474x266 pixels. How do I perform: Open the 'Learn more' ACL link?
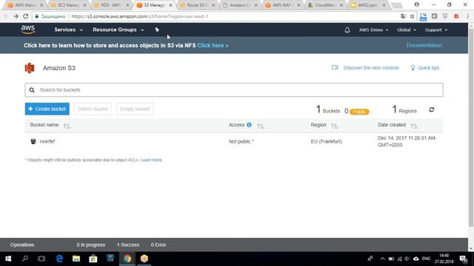(x=151, y=160)
